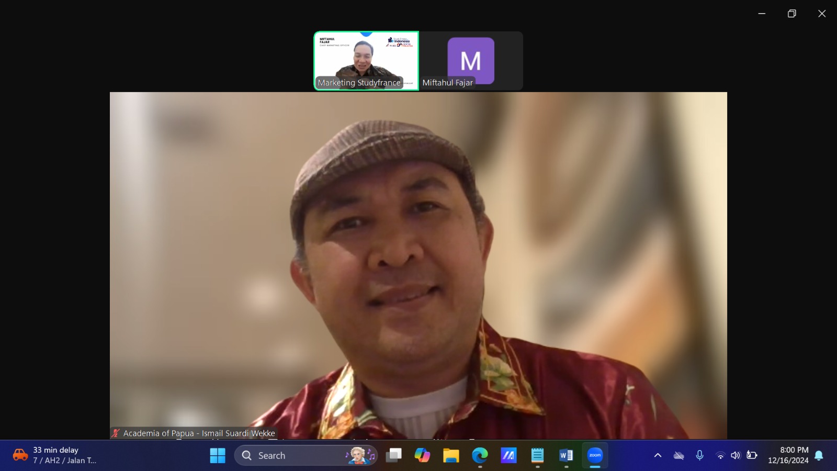
Task: Select the Marketing Studyfrance video thumbnail
Action: (x=366, y=61)
